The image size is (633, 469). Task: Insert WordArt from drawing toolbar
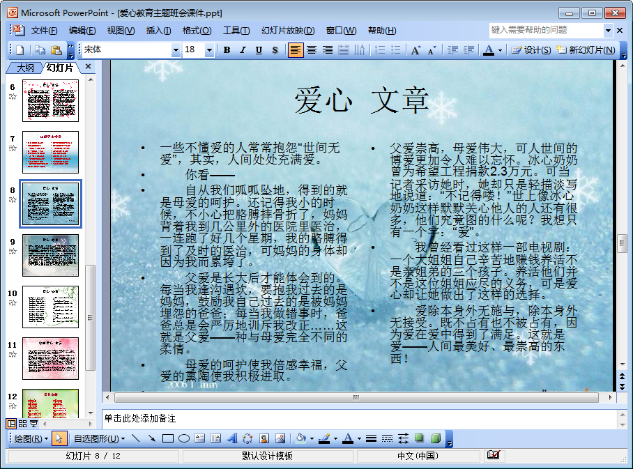click(x=232, y=438)
